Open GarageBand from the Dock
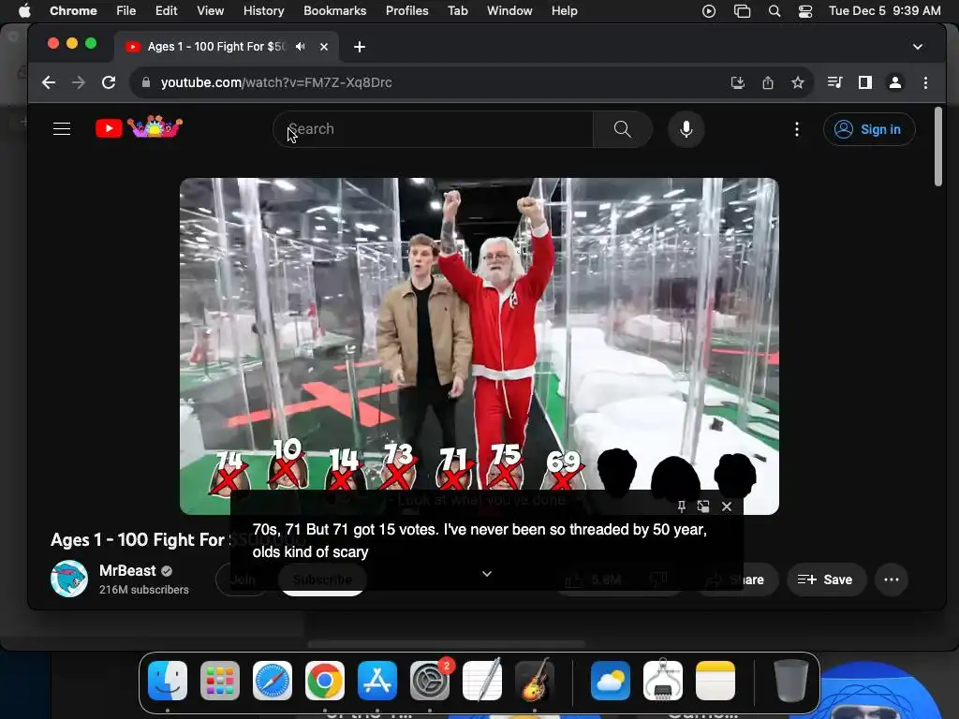 pos(535,681)
